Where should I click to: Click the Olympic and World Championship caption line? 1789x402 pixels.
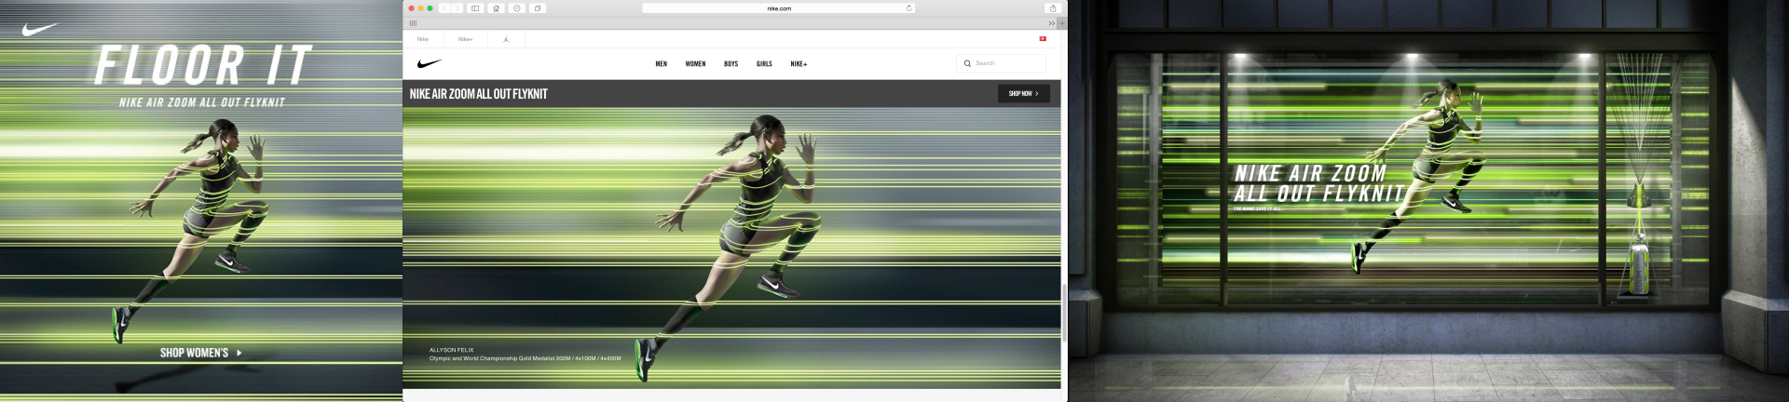[x=525, y=358]
